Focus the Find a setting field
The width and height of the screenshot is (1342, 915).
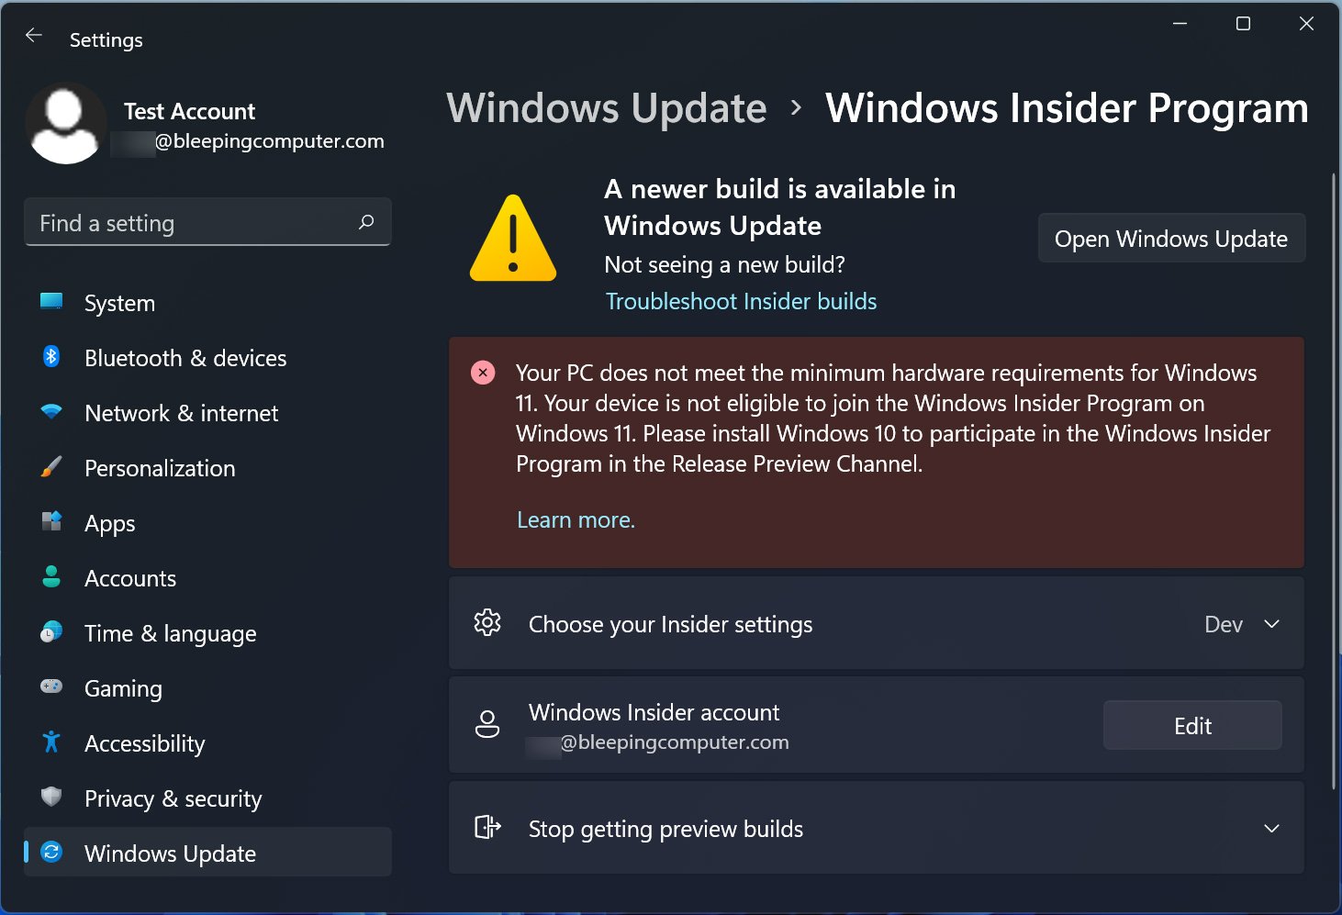(193, 223)
